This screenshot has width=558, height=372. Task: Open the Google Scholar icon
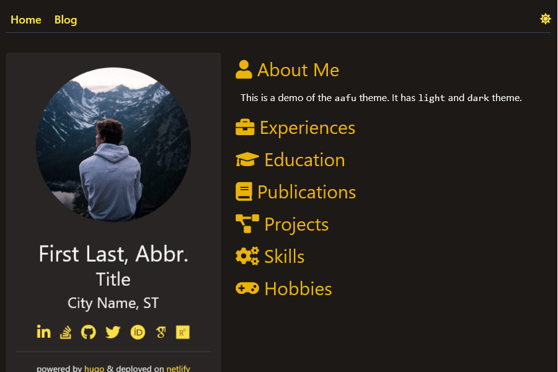(x=161, y=332)
